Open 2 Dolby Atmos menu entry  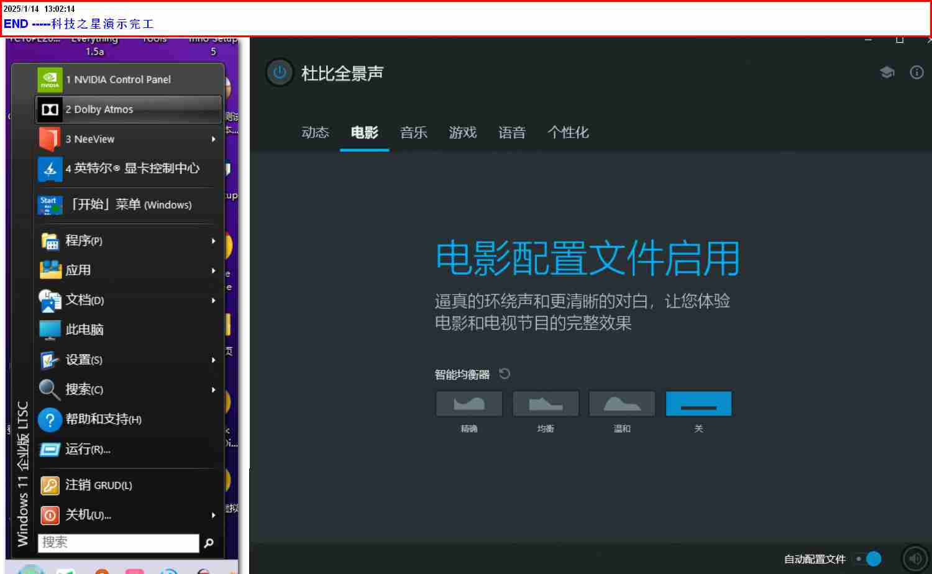(x=129, y=109)
